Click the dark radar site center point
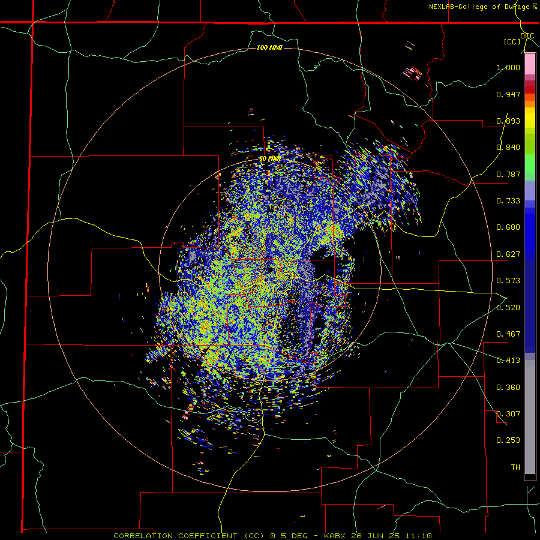540x540 pixels. pos(270,270)
